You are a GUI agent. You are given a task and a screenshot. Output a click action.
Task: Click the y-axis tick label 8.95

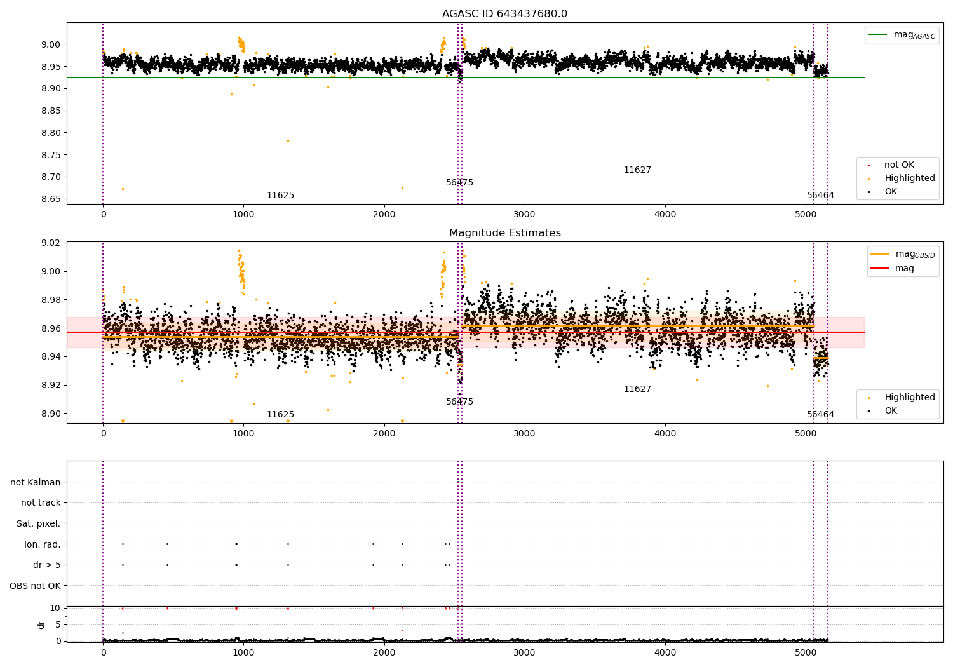pyautogui.click(x=50, y=67)
